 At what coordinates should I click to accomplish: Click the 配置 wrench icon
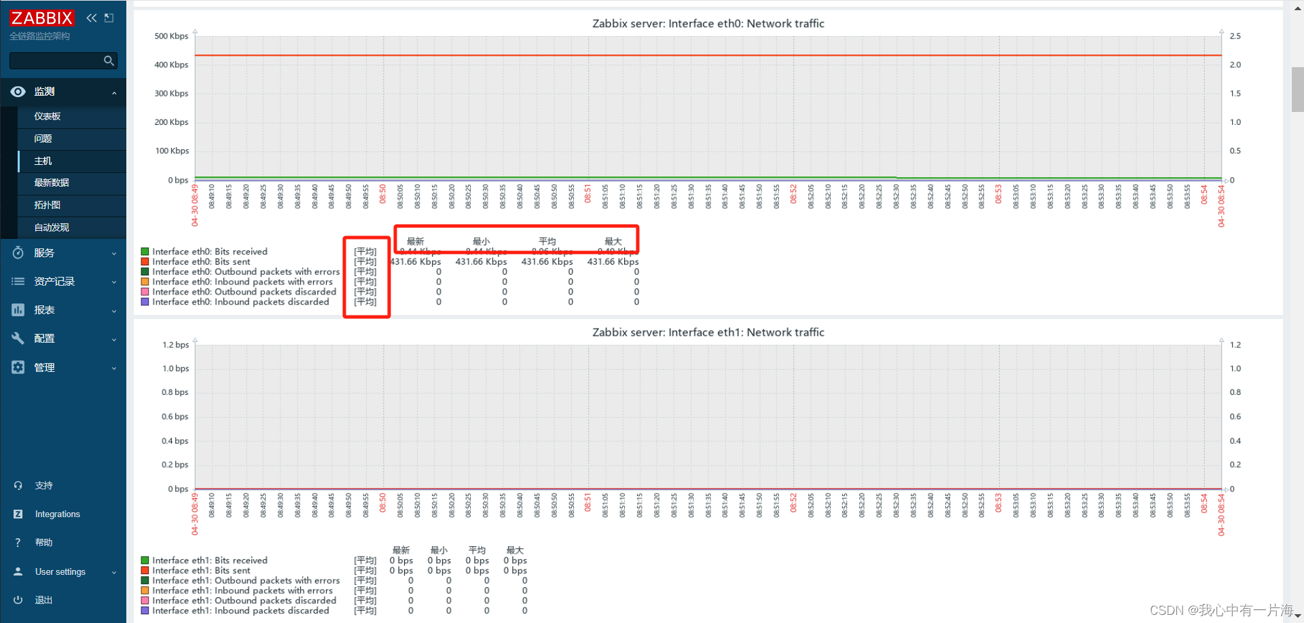(18, 338)
